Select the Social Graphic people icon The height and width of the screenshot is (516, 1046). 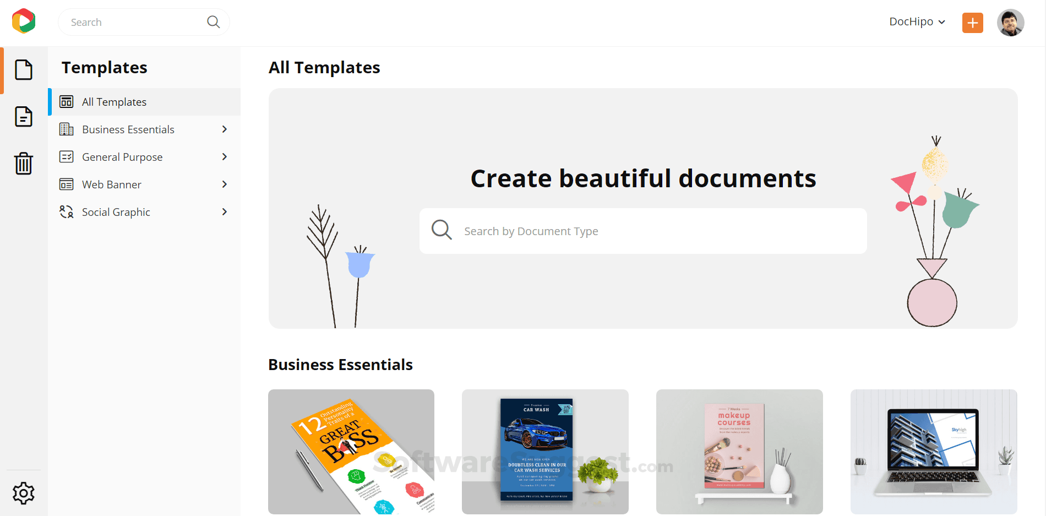[66, 211]
